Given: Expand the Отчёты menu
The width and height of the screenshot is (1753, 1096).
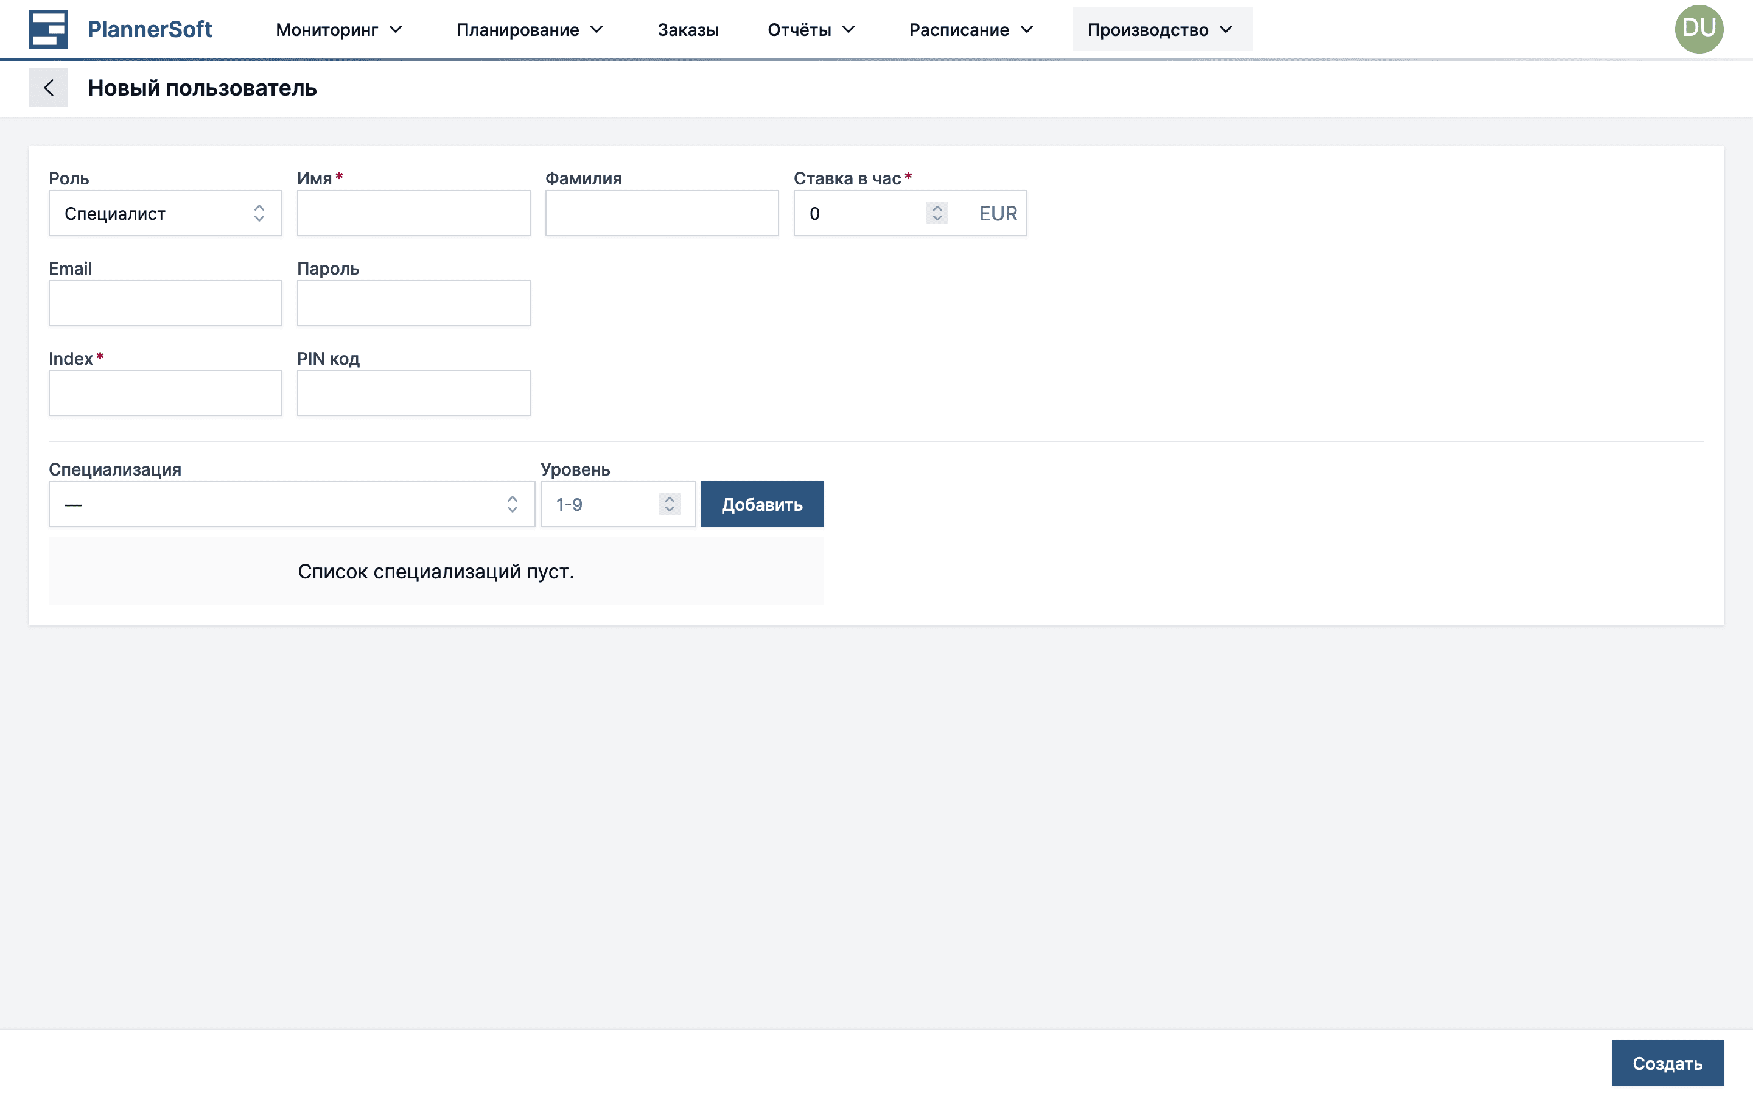Looking at the screenshot, I should pyautogui.click(x=811, y=30).
